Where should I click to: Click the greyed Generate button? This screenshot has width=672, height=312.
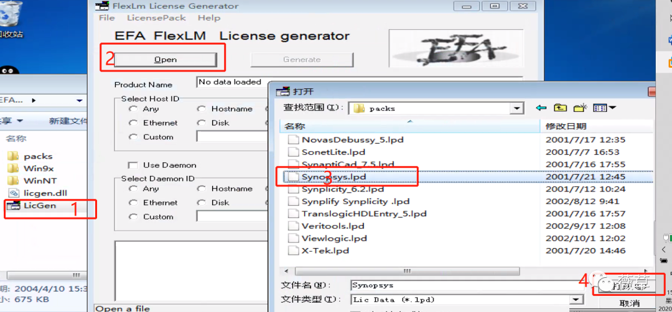[302, 60]
